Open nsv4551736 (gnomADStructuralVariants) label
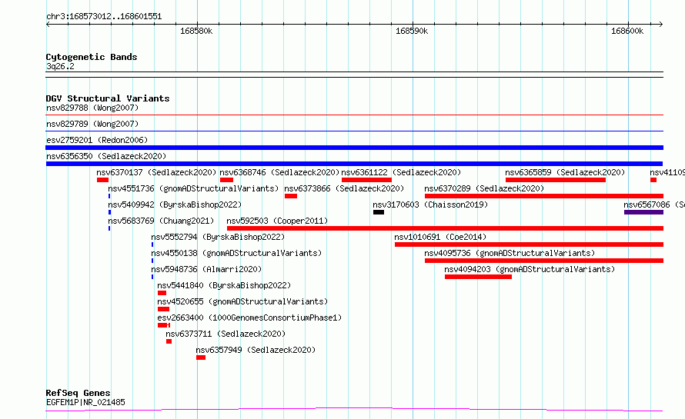Image resolution: width=685 pixels, height=419 pixels. (x=193, y=188)
